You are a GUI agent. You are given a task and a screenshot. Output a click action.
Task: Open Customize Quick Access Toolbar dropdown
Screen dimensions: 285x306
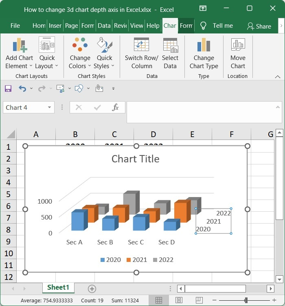113,89
